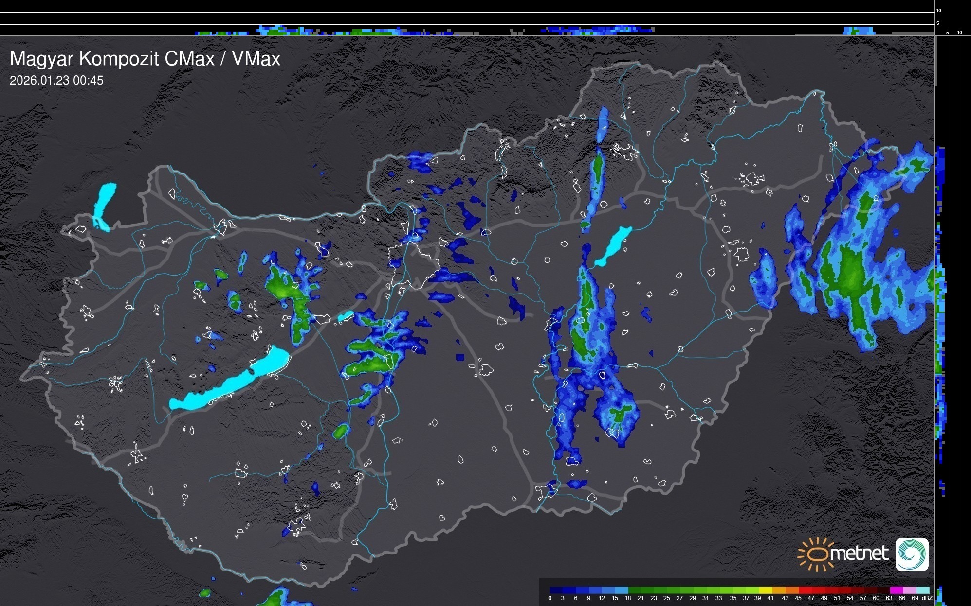
Task: Pick the orange swatch in the legend
Action: tap(792, 590)
